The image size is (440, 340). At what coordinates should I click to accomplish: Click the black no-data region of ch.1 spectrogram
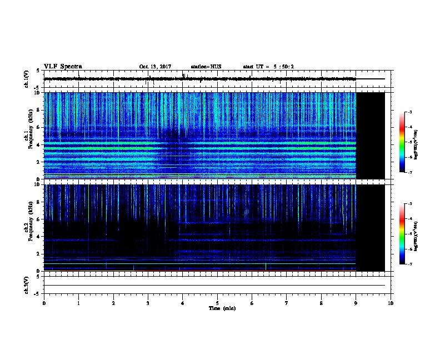coord(371,136)
